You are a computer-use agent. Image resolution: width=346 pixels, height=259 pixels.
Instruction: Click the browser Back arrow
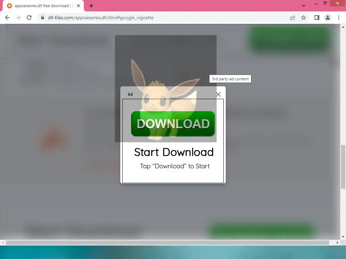pyautogui.click(x=7, y=18)
